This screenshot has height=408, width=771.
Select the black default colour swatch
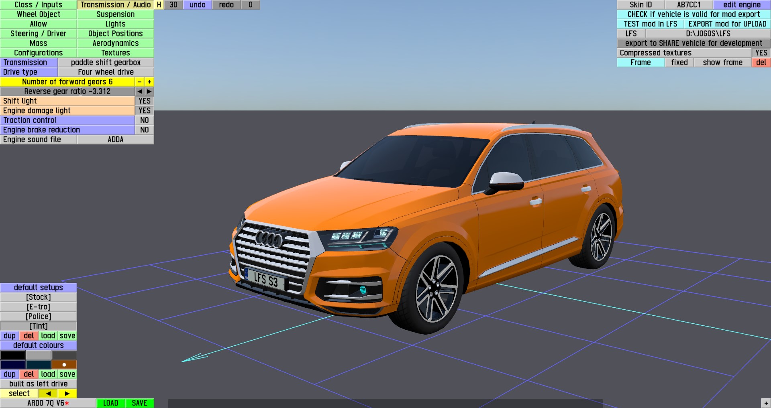click(x=13, y=355)
